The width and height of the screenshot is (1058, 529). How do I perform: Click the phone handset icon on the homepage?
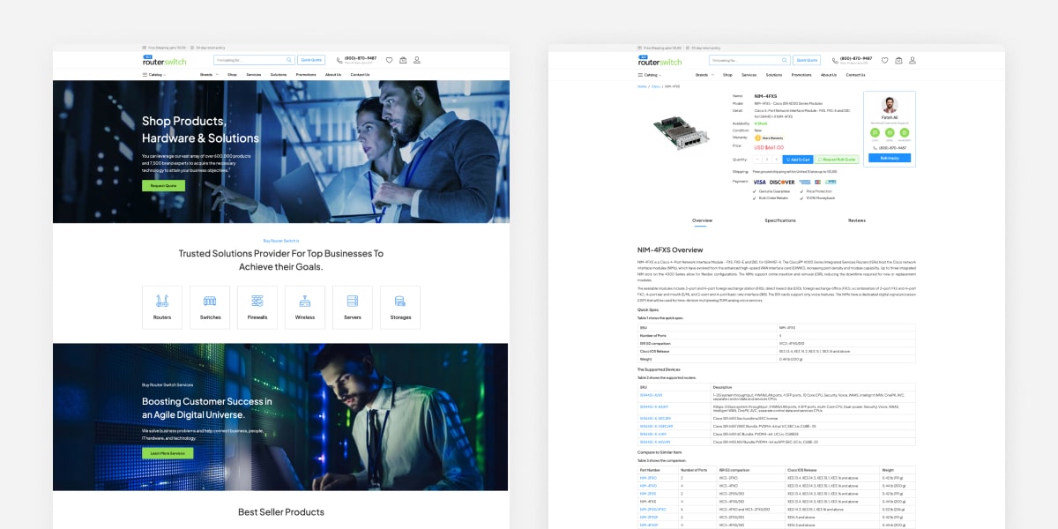pyautogui.click(x=339, y=61)
